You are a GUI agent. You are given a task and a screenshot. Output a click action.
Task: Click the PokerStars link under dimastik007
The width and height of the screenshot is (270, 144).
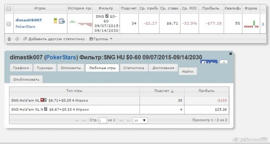click(25, 27)
